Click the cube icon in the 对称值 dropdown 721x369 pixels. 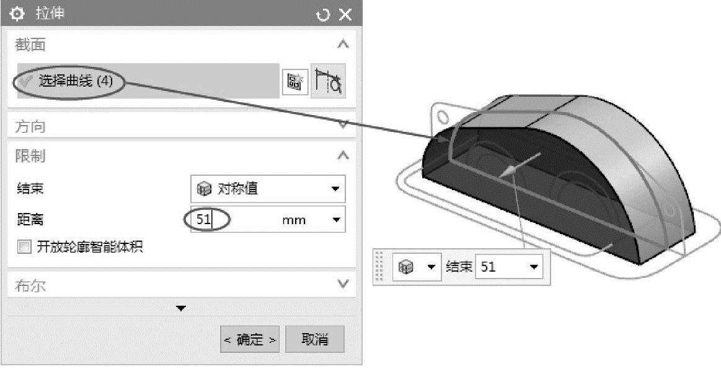204,189
